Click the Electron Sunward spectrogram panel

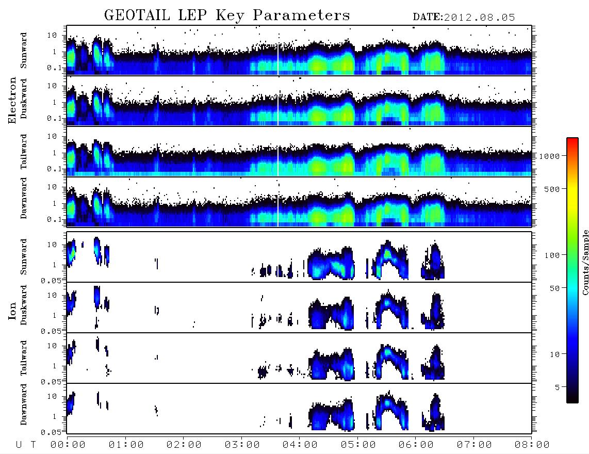point(299,51)
